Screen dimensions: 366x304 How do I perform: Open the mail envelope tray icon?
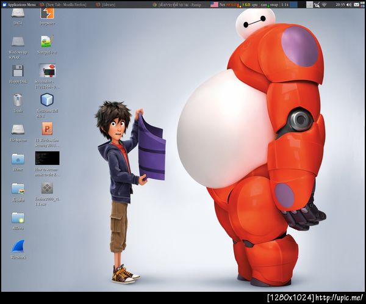(356, 5)
